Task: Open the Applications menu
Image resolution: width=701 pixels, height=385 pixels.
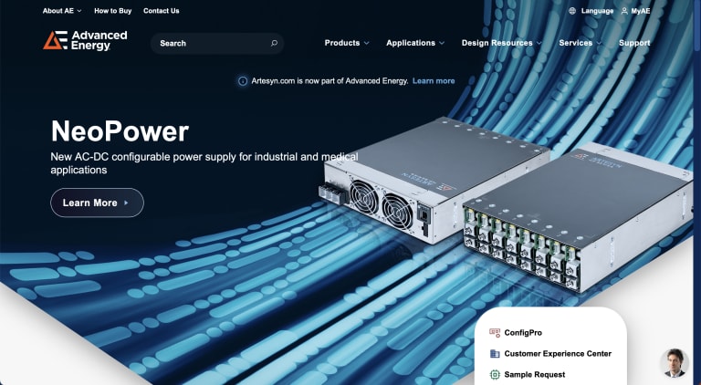Action: 415,43
